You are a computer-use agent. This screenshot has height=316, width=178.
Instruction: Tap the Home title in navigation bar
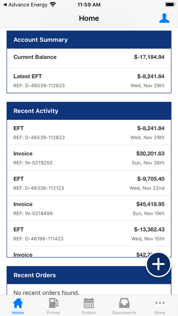tap(89, 18)
